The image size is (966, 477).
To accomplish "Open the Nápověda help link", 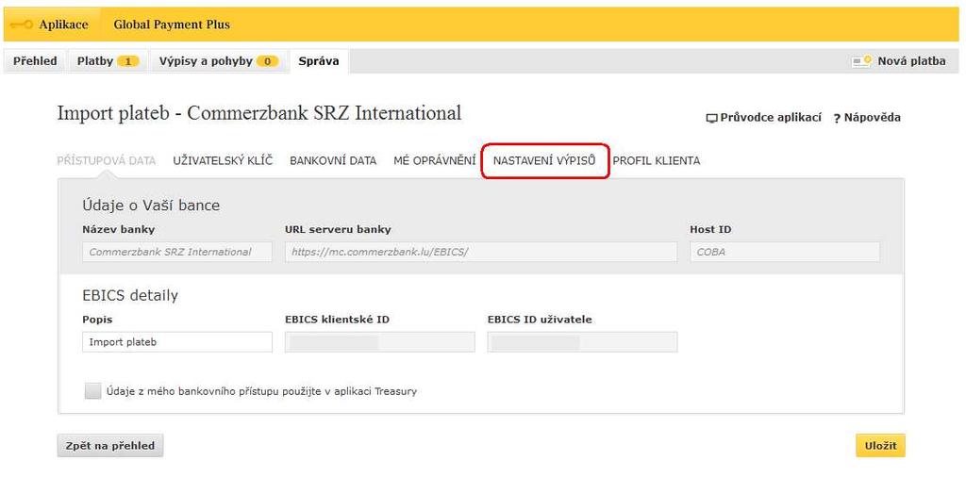I will coord(867,118).
